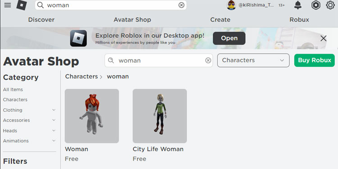This screenshot has width=338, height=169.
Task: Select Characters in the sidebar category list
Action: coord(15,100)
